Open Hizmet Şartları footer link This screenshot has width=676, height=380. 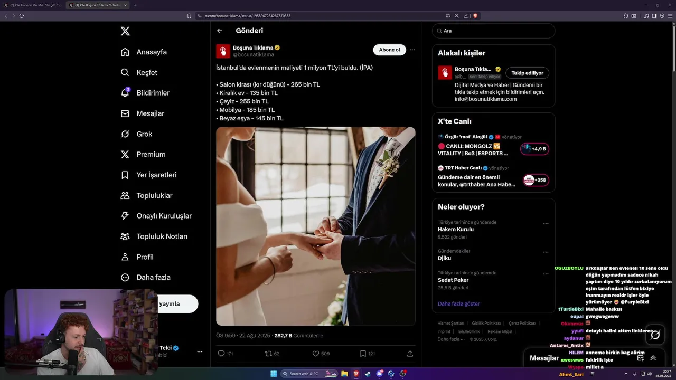[x=450, y=323]
